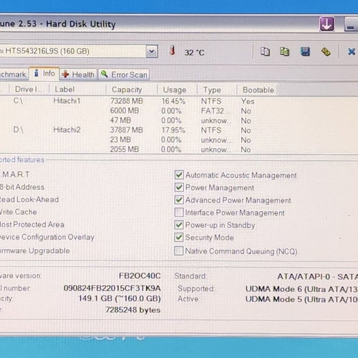Click the save screenshot floppy icon
This screenshot has width=358, height=358.
coord(305,52)
